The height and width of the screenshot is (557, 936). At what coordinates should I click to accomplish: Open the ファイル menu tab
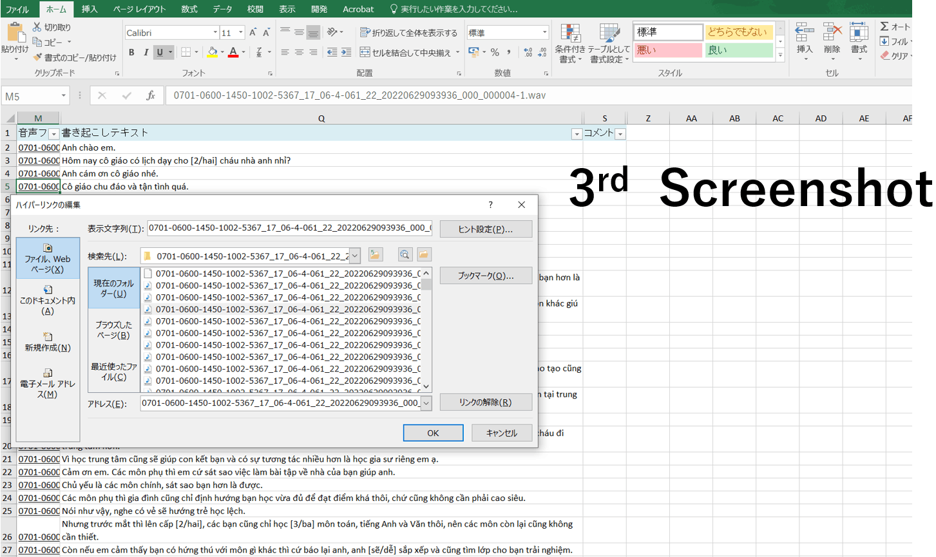pyautogui.click(x=17, y=9)
